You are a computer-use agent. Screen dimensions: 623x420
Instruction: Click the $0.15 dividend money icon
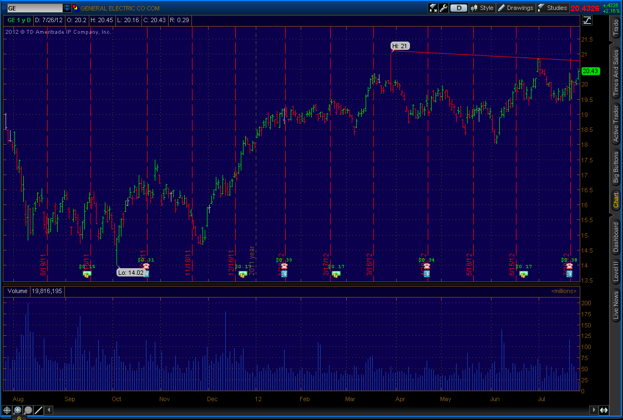(87, 274)
